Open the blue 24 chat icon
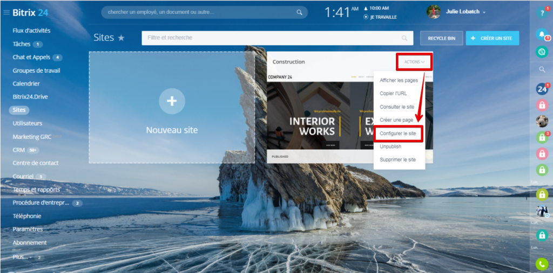This screenshot has height=273, width=553. (542, 89)
